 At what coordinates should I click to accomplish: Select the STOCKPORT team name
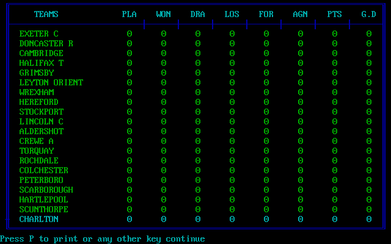coord(42,112)
